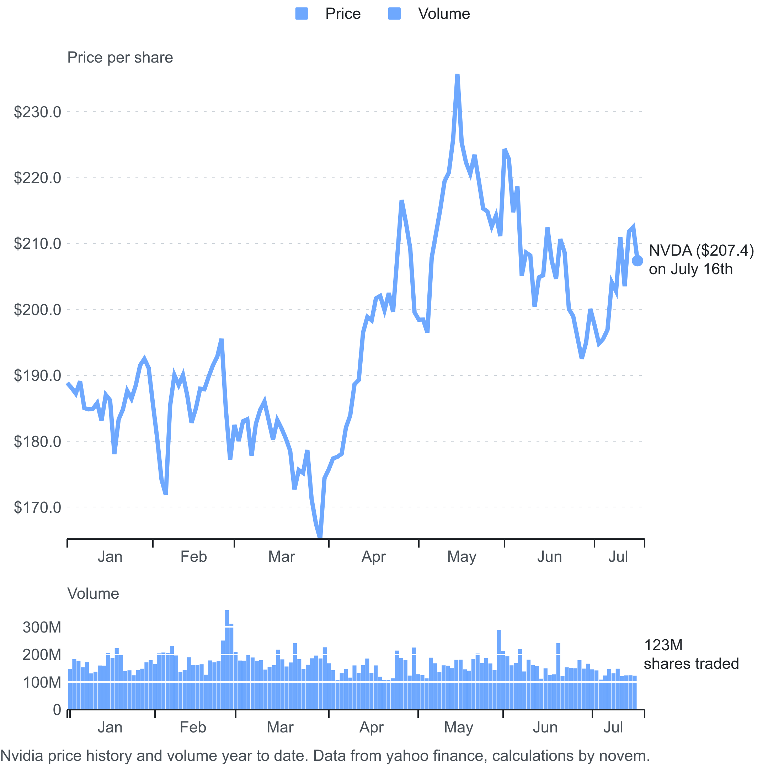Click the 123M shares traded annotation
The height and width of the screenshot is (768, 768).
pyautogui.click(x=691, y=654)
